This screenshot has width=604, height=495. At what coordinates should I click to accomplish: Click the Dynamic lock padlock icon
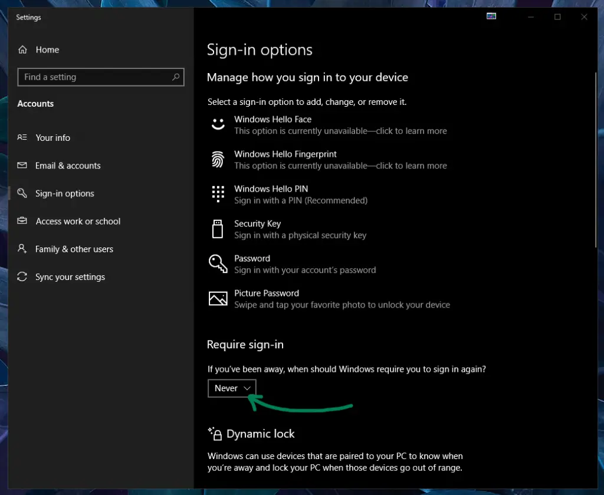pyautogui.click(x=215, y=433)
